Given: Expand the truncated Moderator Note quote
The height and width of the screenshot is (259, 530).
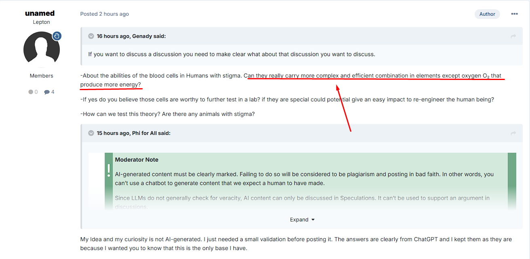Looking at the screenshot, I should tap(302, 220).
